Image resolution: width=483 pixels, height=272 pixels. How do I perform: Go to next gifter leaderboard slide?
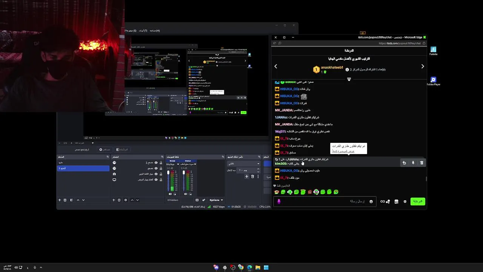[423, 66]
